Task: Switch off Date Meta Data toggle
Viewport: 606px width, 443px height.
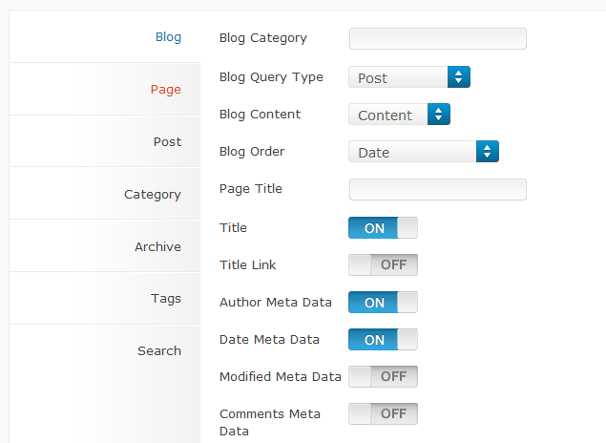Action: click(x=383, y=339)
